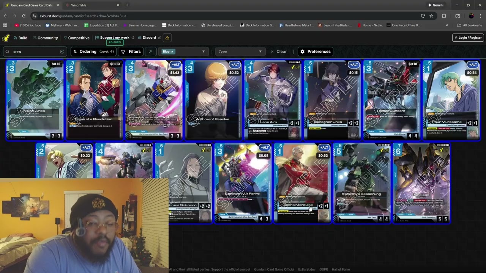Open the Ordering sort button
Screen dimensions: 486x273
[93, 52]
